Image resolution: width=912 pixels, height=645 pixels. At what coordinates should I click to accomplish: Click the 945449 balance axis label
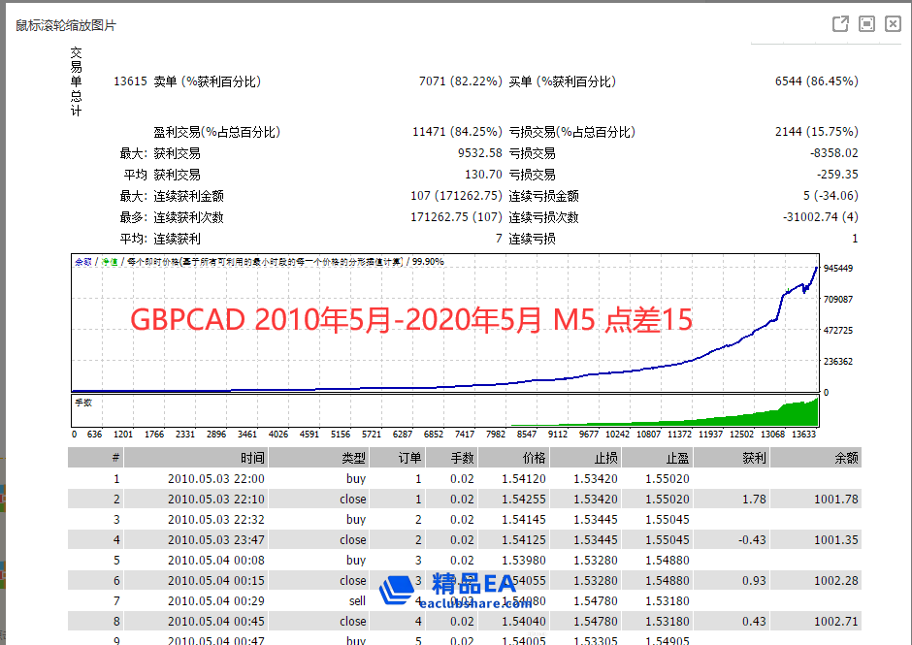click(x=837, y=268)
